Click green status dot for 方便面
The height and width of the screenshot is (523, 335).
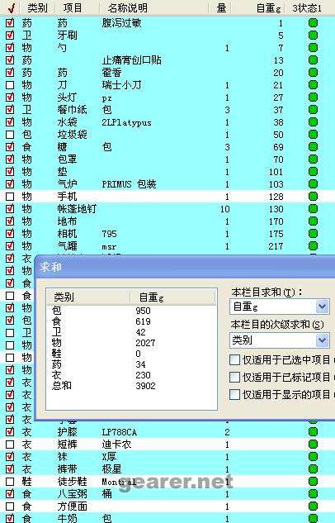click(x=313, y=506)
